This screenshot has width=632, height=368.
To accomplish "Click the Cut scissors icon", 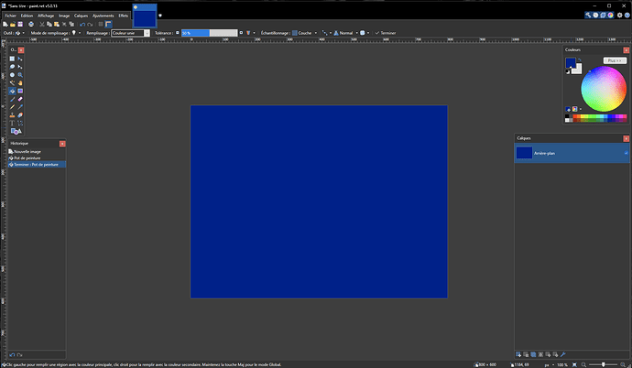I will click(x=42, y=24).
